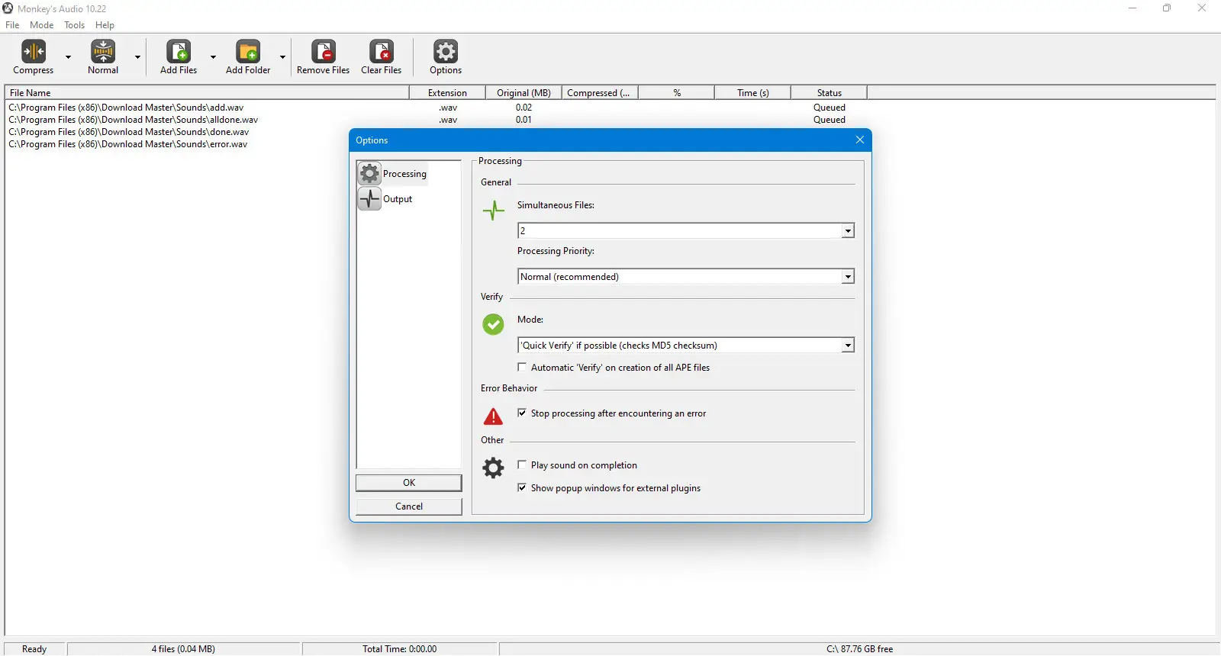
Task: Sort by the Extension column header
Action: point(447,93)
